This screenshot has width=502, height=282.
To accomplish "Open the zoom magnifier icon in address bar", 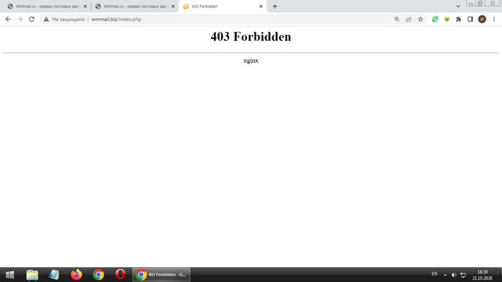I will click(397, 19).
